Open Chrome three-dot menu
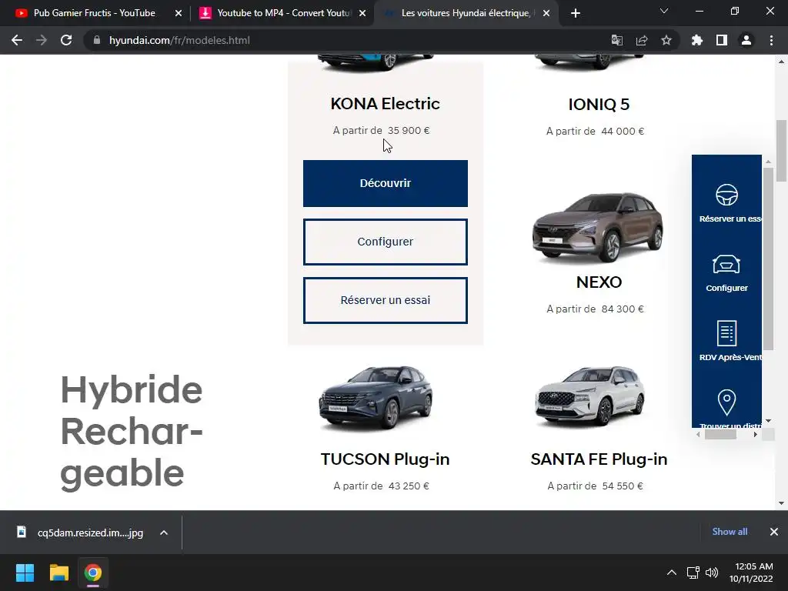Screen dimensions: 788x591 click(x=771, y=40)
